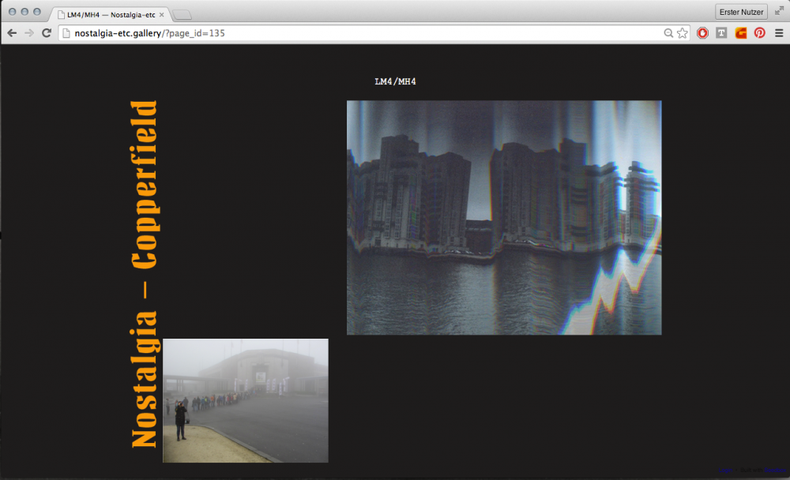Screen dimensions: 790x480
Task: Close the LM4/MH4 tab
Action: [162, 15]
